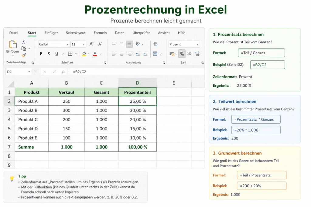Image resolution: width=311 pixels, height=207 pixels.
Task: Toggle the active bottom align button
Action: pos(129,44)
